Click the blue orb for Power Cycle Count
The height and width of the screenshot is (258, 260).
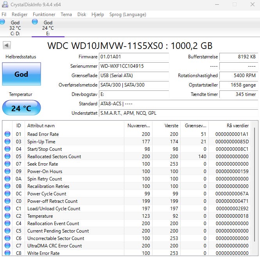coord(7,193)
